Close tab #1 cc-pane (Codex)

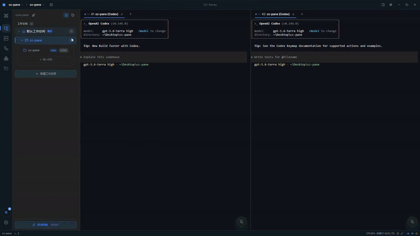tap(122, 14)
